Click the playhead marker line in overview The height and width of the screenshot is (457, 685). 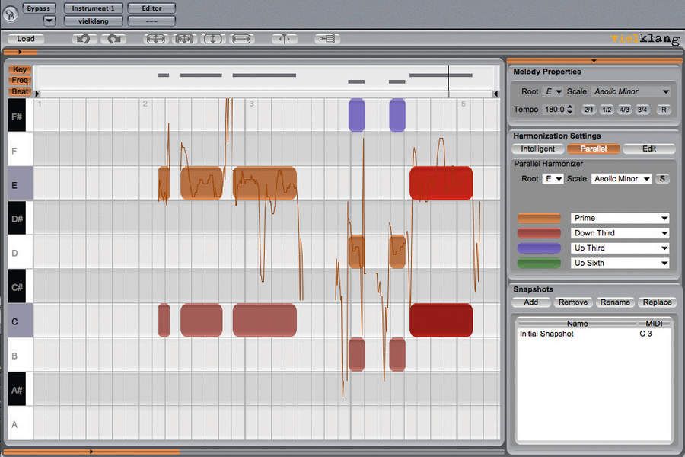pos(448,81)
